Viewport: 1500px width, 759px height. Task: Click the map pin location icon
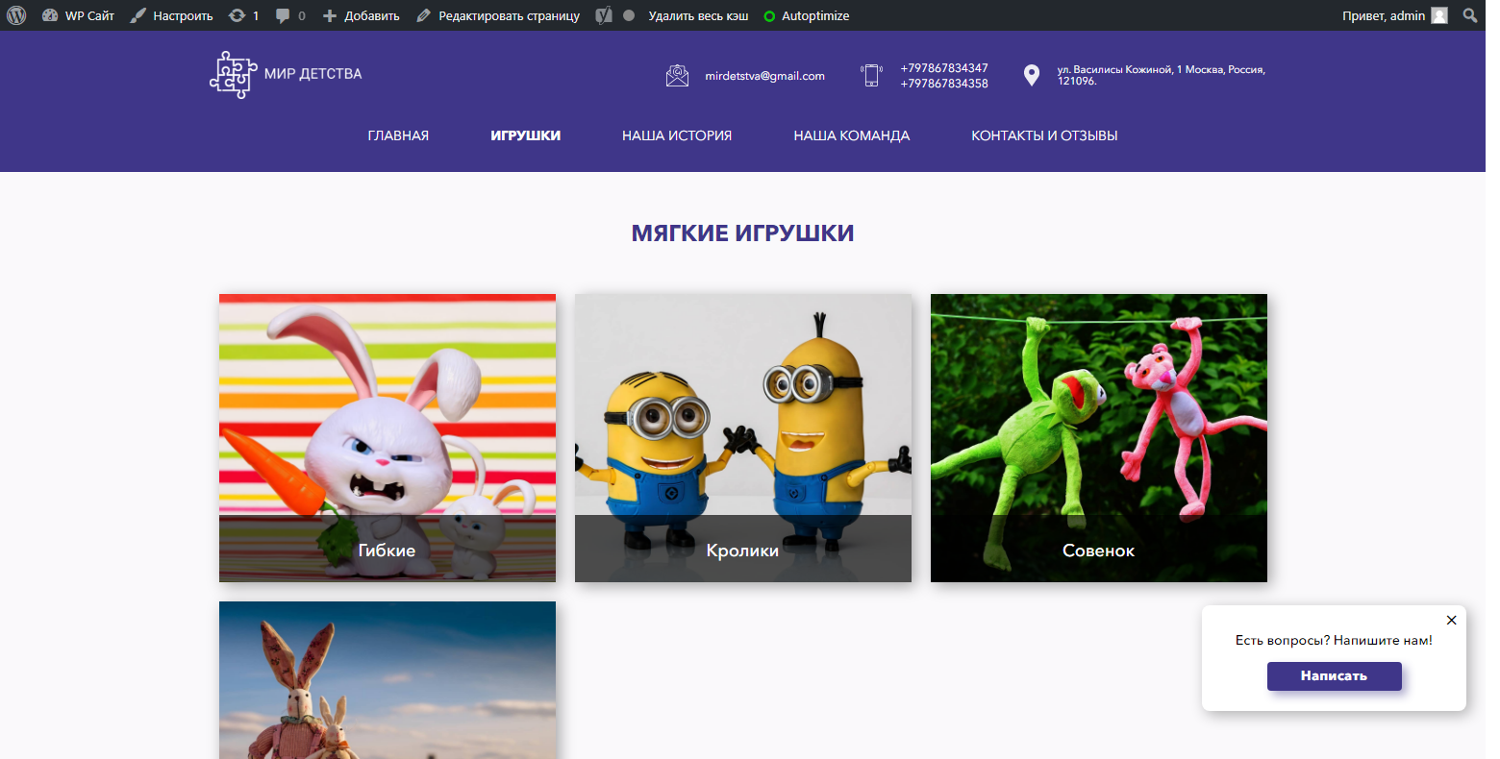(x=1032, y=75)
